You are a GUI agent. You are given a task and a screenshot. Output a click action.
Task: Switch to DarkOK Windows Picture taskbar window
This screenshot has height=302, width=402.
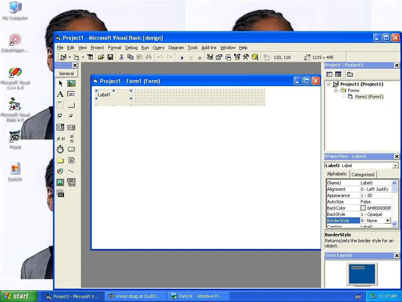tap(198, 296)
